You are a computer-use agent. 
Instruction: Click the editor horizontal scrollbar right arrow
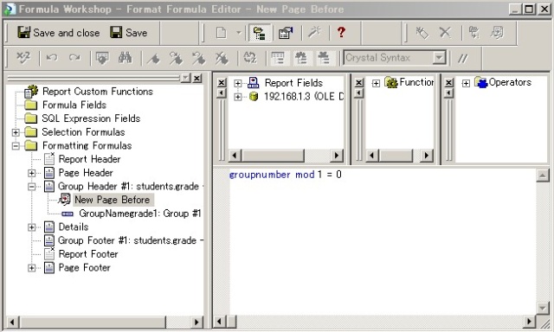[x=529, y=322]
